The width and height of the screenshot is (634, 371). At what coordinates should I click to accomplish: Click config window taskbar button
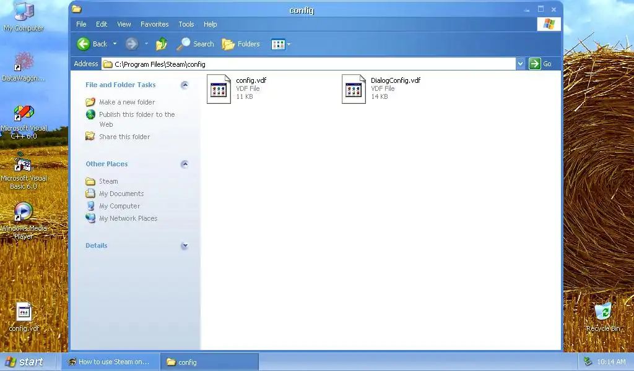click(x=209, y=362)
